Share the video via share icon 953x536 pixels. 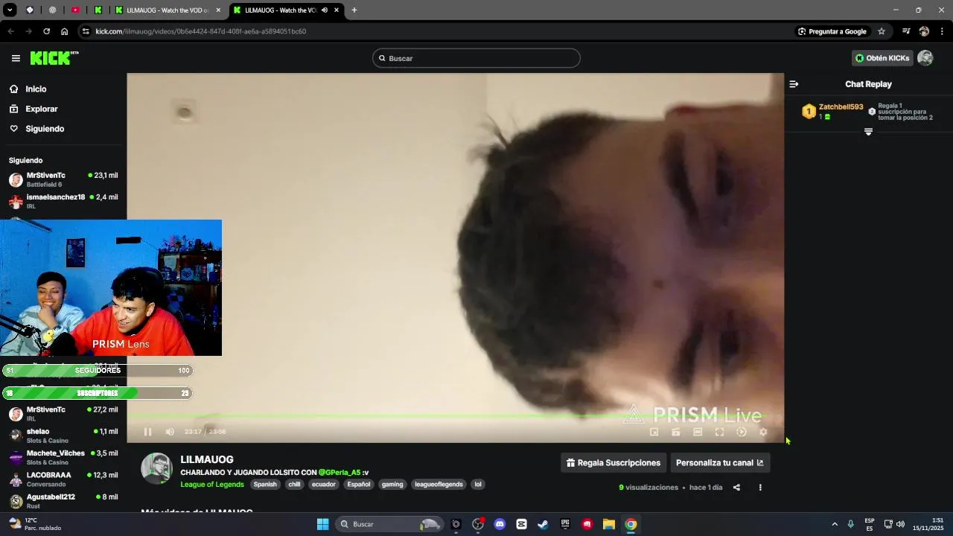click(736, 488)
